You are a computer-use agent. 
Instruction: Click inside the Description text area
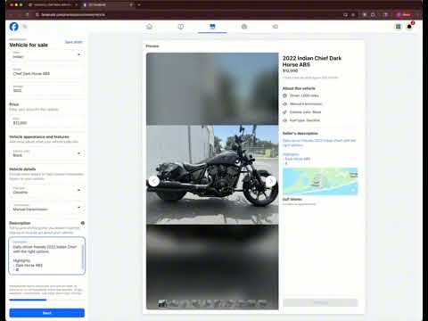[46, 256]
